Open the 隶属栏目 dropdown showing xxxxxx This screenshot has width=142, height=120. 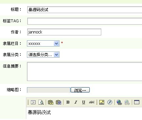click(43, 44)
